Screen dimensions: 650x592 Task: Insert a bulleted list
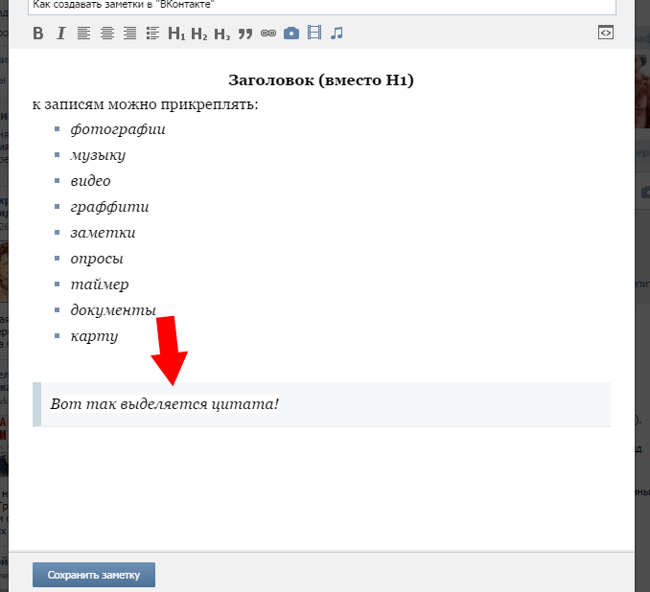coord(152,34)
